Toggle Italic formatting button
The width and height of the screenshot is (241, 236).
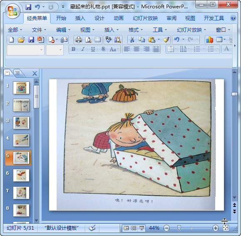tap(83, 49)
